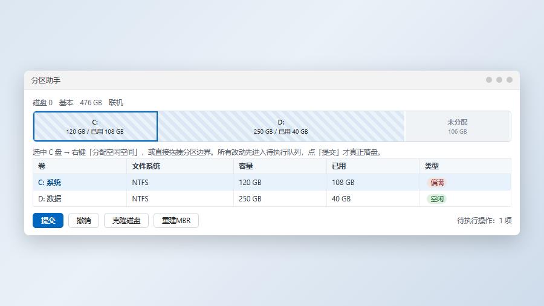Click the 撤销 button

(x=83, y=220)
